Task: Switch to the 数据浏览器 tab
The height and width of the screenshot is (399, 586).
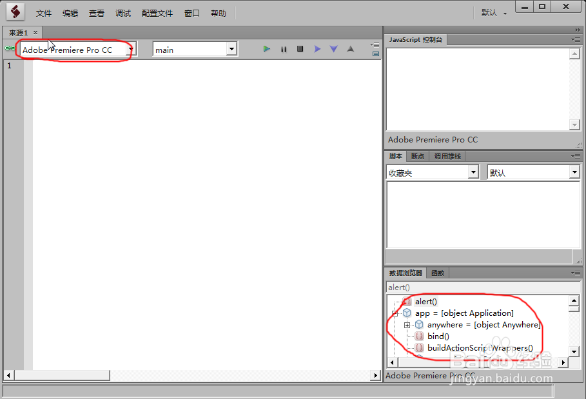Action: coord(405,273)
